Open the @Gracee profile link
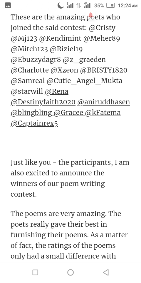This screenshot has height=283, width=141. pyautogui.click(x=68, y=113)
